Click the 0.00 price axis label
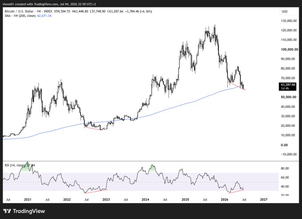302x219 pixels. pos(284,145)
